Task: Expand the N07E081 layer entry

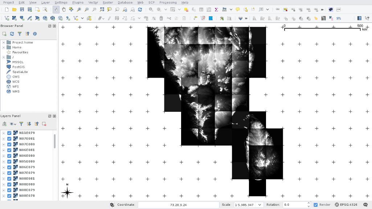Action: pyautogui.click(x=4, y=139)
